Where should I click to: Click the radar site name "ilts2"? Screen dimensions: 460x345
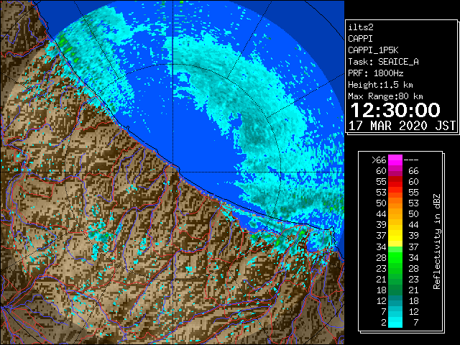pyautogui.click(x=361, y=27)
